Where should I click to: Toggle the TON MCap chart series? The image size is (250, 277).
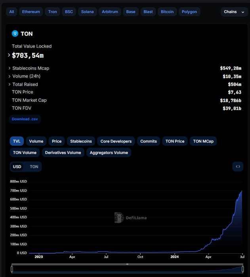(203, 141)
